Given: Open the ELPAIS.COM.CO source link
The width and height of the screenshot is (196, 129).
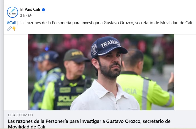Looking at the screenshot, I should pyautogui.click(x=21, y=115).
